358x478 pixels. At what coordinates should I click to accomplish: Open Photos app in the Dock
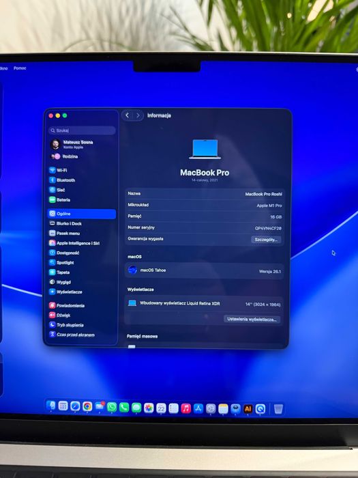tap(149, 408)
